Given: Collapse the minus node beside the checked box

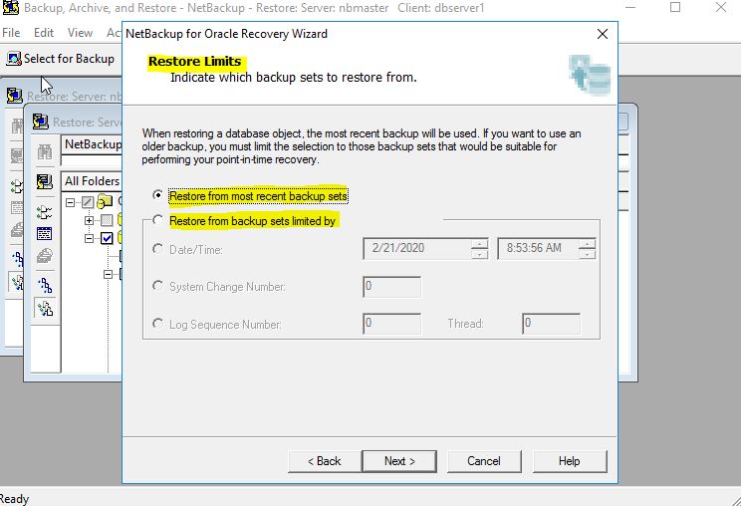Looking at the screenshot, I should pyautogui.click(x=89, y=238).
